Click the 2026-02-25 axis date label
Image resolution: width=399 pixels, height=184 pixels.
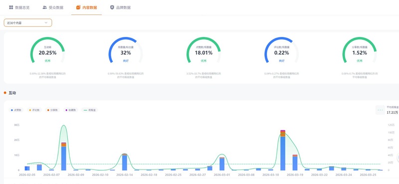click(x=173, y=175)
